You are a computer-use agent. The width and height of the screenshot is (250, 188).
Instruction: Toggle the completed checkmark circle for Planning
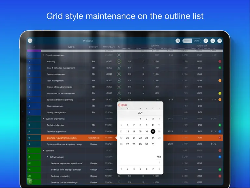[x=119, y=61]
